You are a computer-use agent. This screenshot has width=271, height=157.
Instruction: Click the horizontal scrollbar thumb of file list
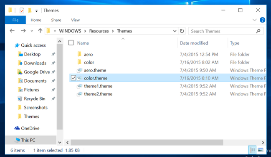(147, 142)
